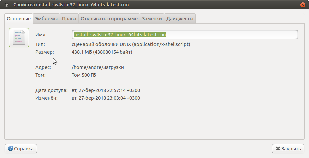
Task: Show the Заметки tab
Action: 152,19
